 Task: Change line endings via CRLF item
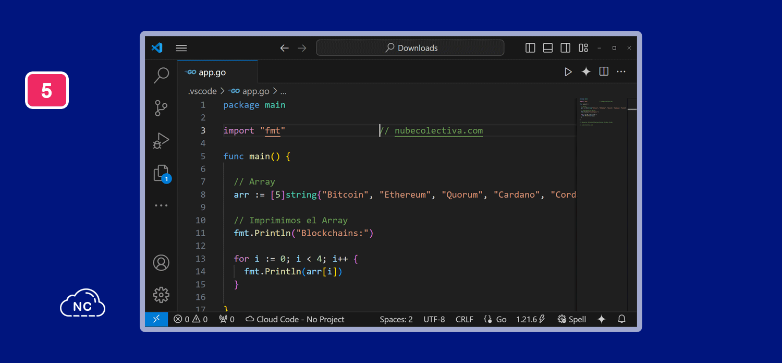click(465, 319)
